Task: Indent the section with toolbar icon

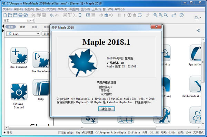Action: [88, 15]
